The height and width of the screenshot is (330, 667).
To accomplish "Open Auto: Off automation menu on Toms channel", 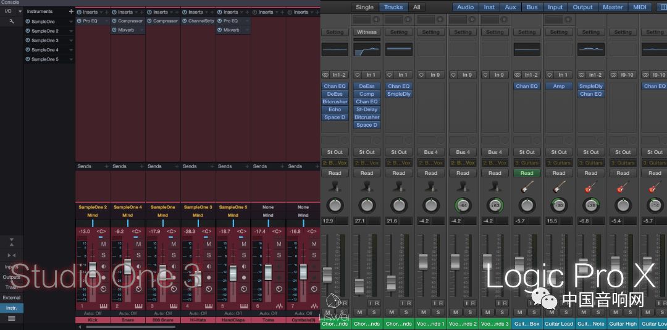I will pyautogui.click(x=268, y=313).
